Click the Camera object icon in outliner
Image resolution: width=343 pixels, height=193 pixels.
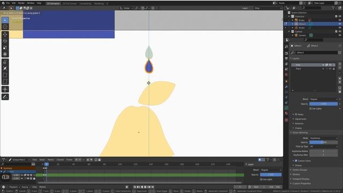(x=296, y=35)
